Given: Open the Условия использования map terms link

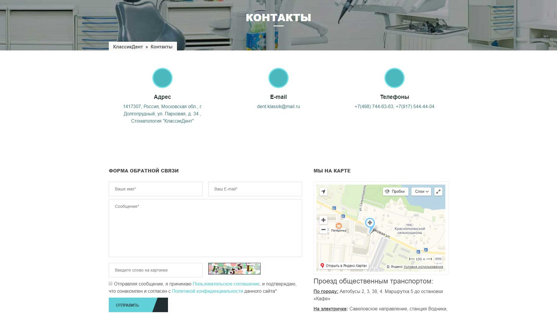Looking at the screenshot, I should pyautogui.click(x=423, y=267).
